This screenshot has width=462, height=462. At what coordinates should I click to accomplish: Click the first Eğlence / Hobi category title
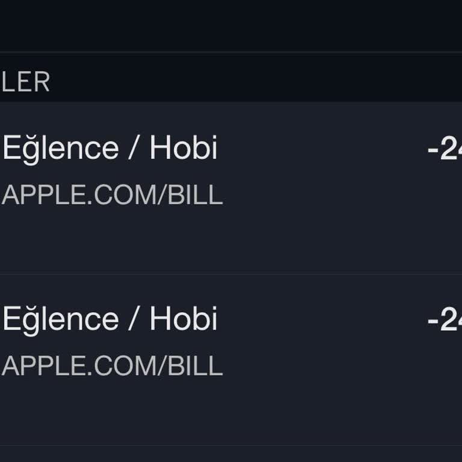pos(109,148)
